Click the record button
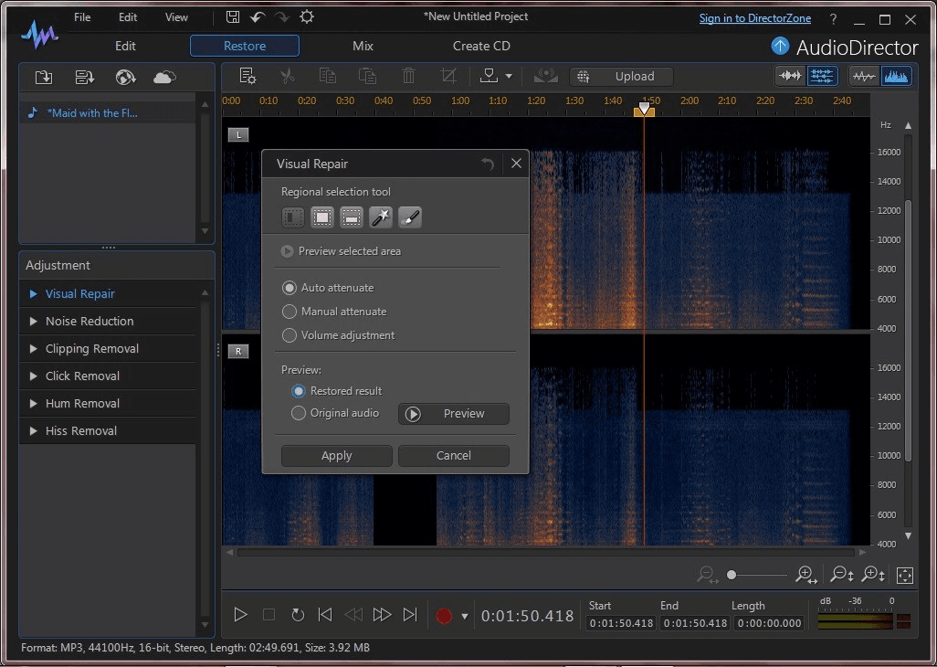 444,616
